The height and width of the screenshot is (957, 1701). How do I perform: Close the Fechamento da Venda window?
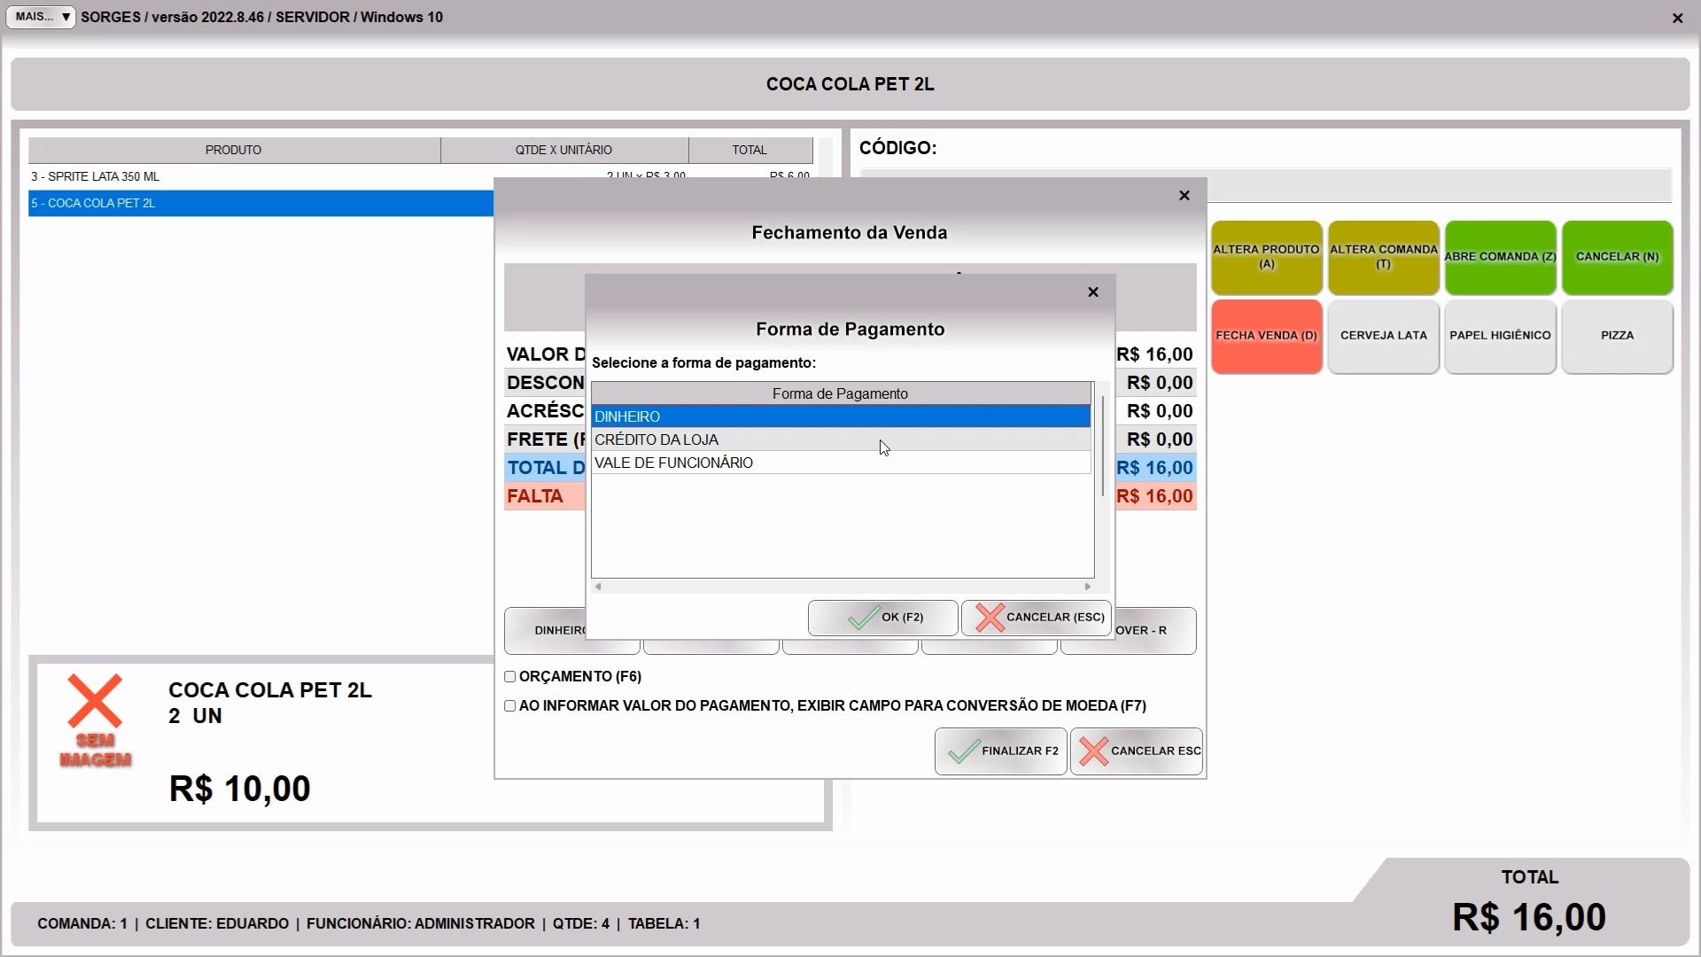click(x=1184, y=196)
